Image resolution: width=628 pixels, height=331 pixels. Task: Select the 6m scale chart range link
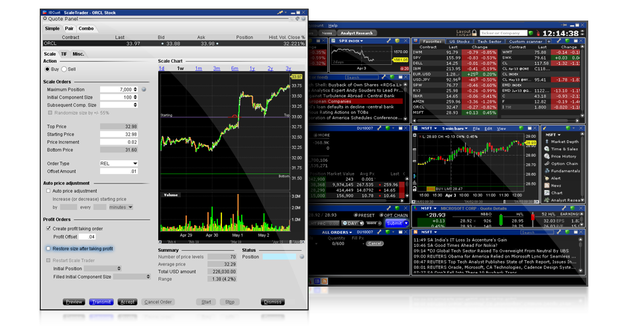(x=235, y=68)
